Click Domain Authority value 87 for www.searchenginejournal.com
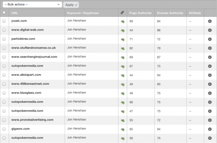 pos(159,57)
